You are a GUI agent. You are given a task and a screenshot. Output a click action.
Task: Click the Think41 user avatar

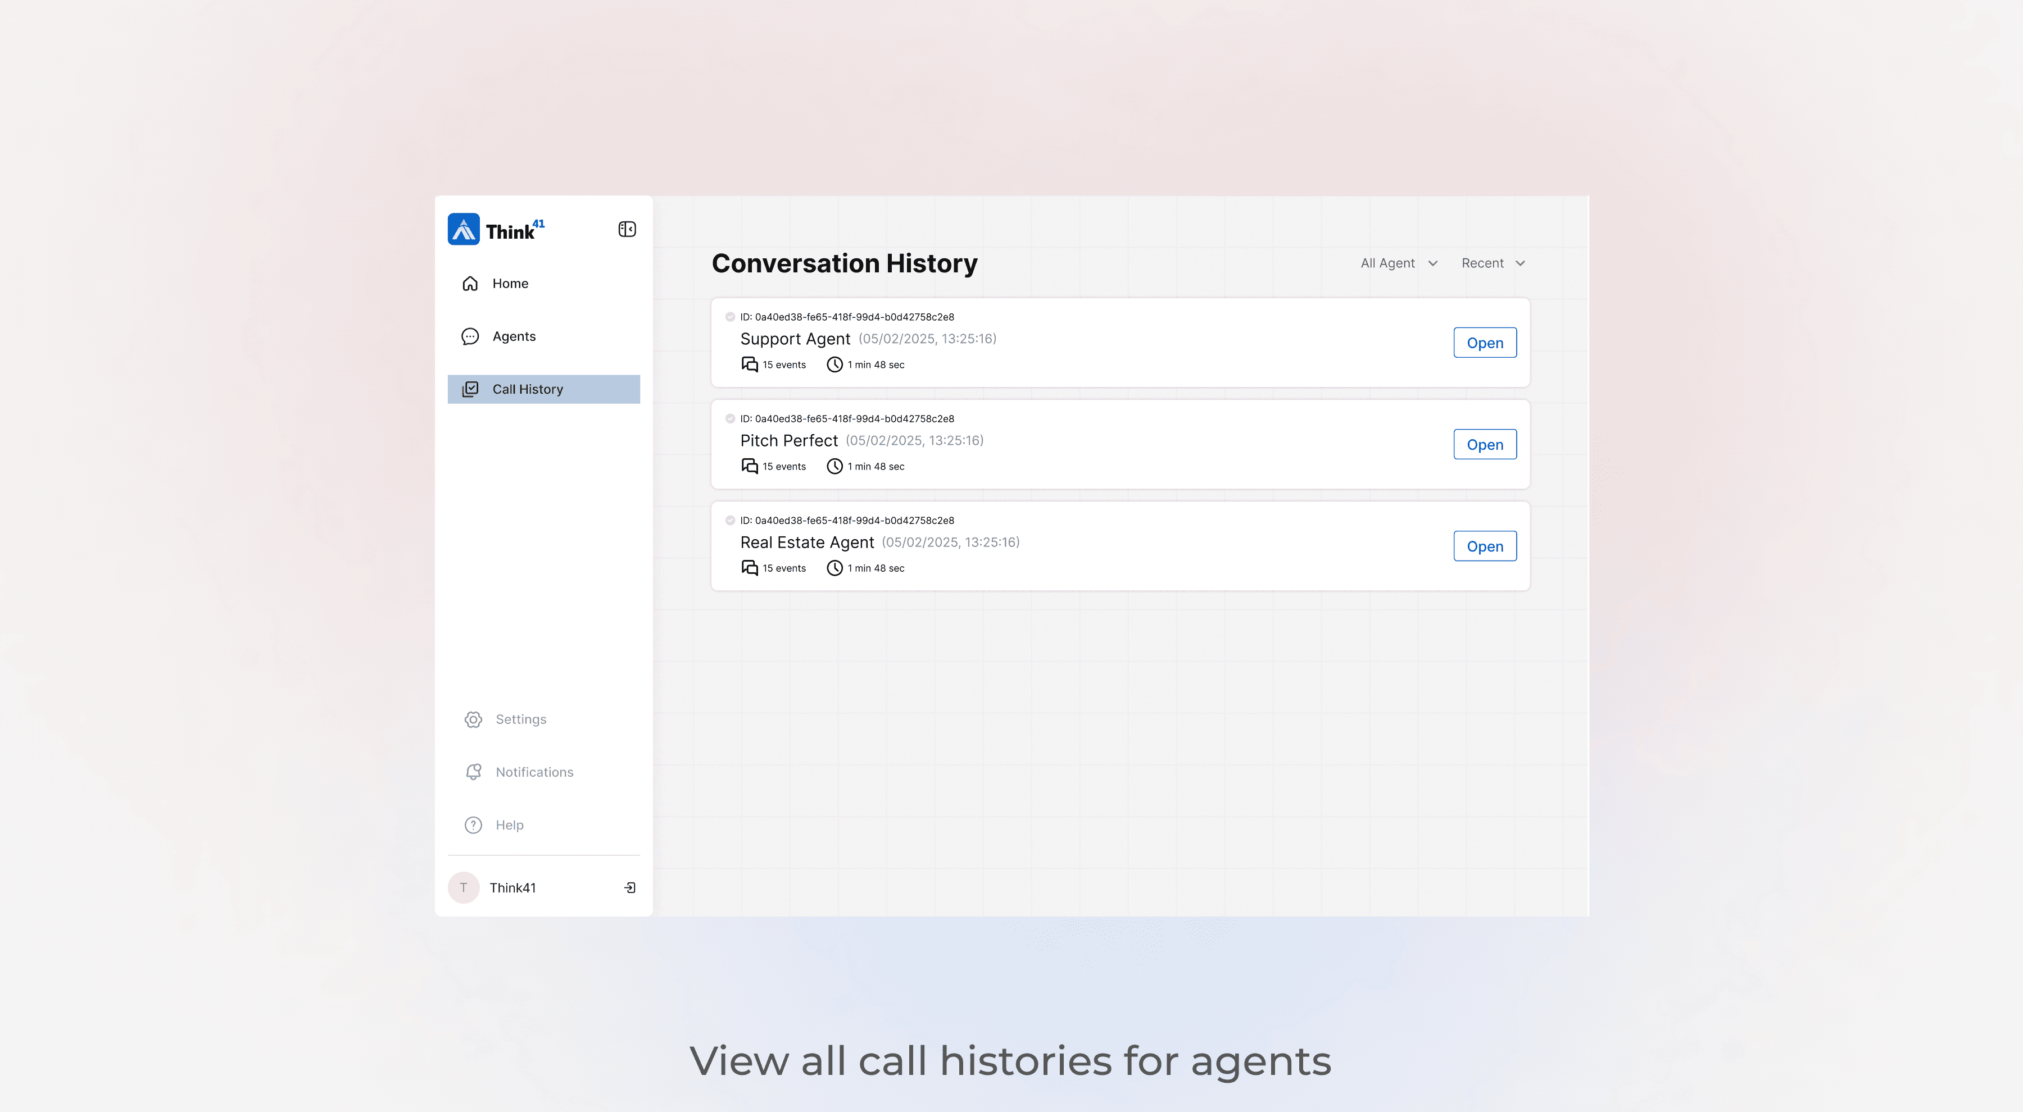[464, 887]
